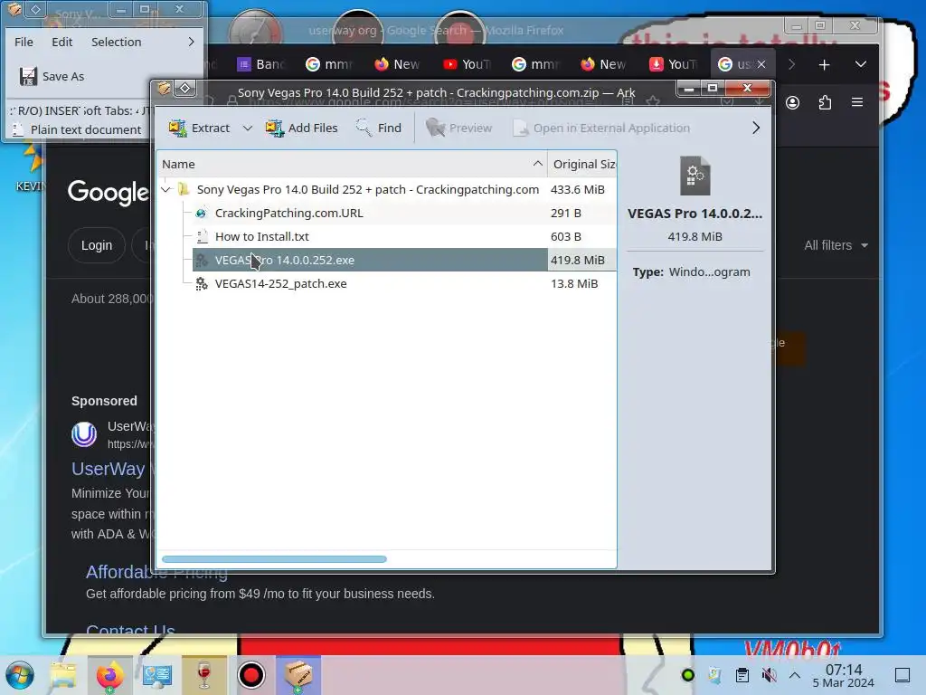Sort by the Name column header
Image resolution: width=926 pixels, height=695 pixels.
click(x=352, y=165)
